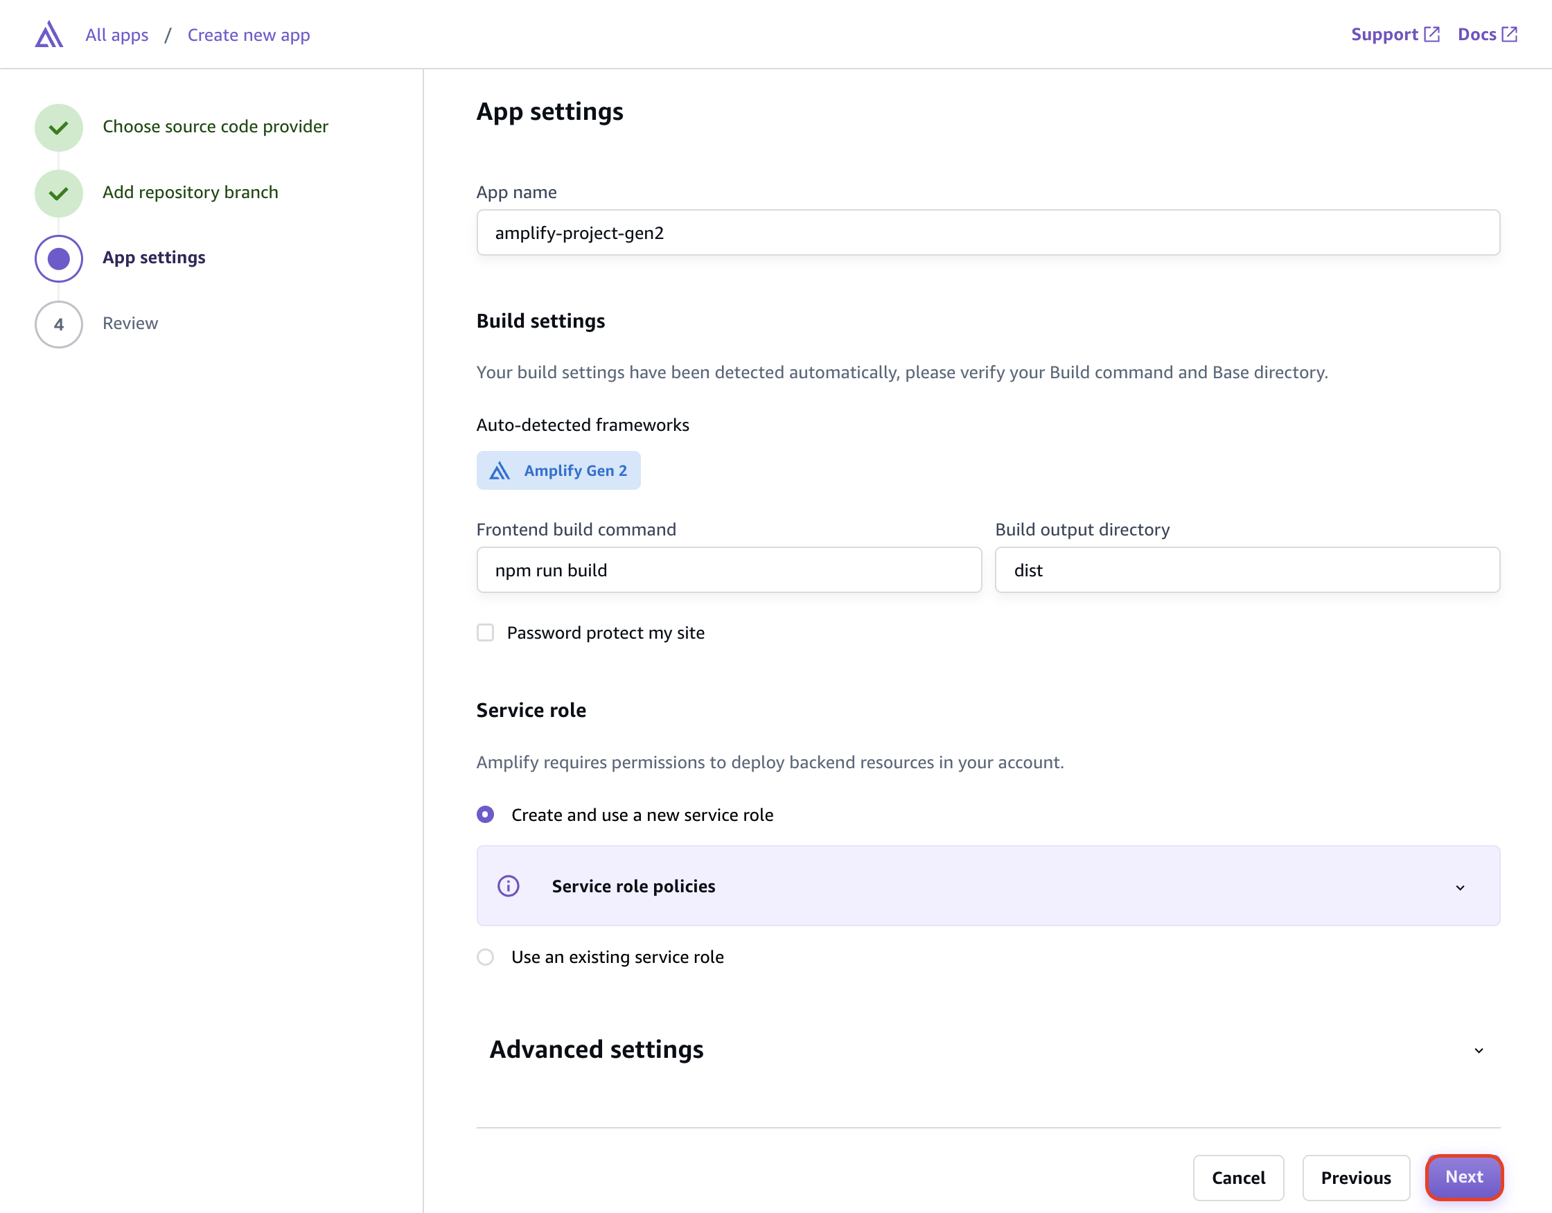Image resolution: width=1552 pixels, height=1213 pixels.
Task: Open Support via its external-link icon
Action: (x=1431, y=33)
